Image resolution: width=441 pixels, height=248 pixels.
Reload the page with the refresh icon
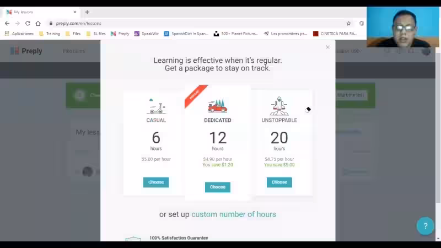(x=28, y=23)
